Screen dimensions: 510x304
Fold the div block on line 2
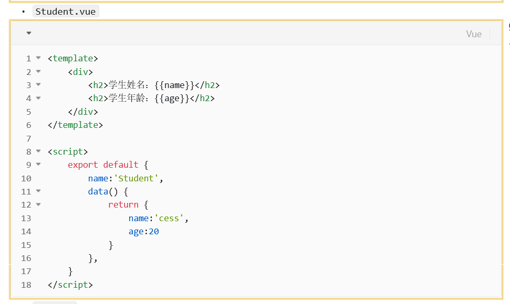[x=38, y=71]
